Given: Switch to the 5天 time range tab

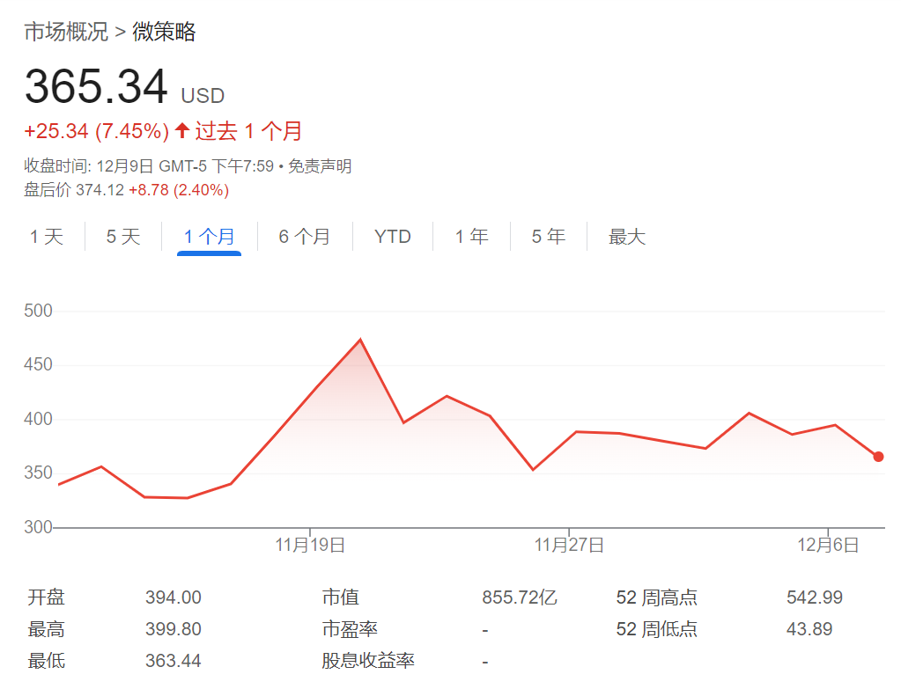Looking at the screenshot, I should tap(122, 236).
